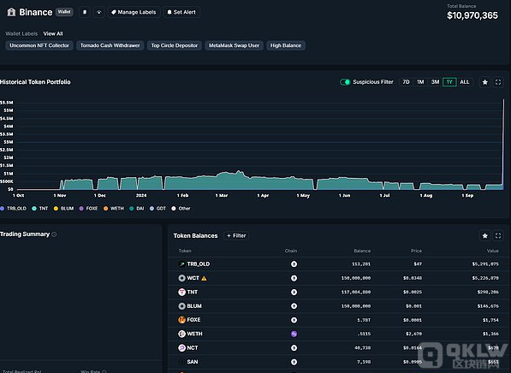Select Tornado Cash Withdrawer label
Image resolution: width=511 pixels, height=373 pixels.
coord(110,45)
